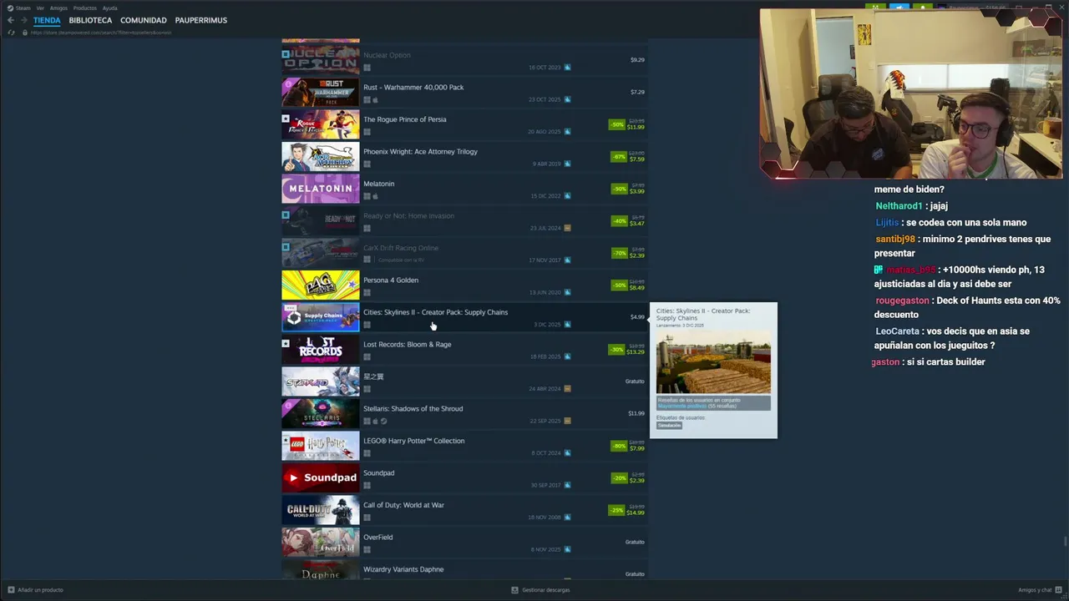Screen dimensions: 1069x601
Task: Click the -67% discount badge on Phoenix Wright
Action: (x=618, y=157)
